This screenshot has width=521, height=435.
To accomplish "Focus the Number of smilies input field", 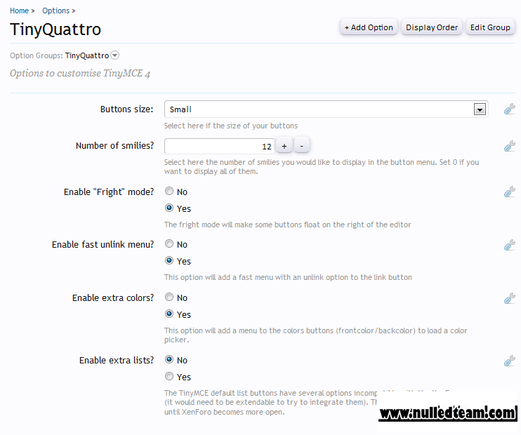I will [220, 146].
